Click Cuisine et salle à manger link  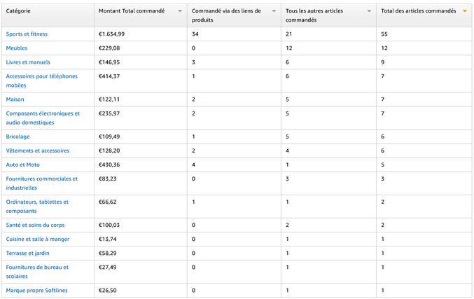(38, 239)
